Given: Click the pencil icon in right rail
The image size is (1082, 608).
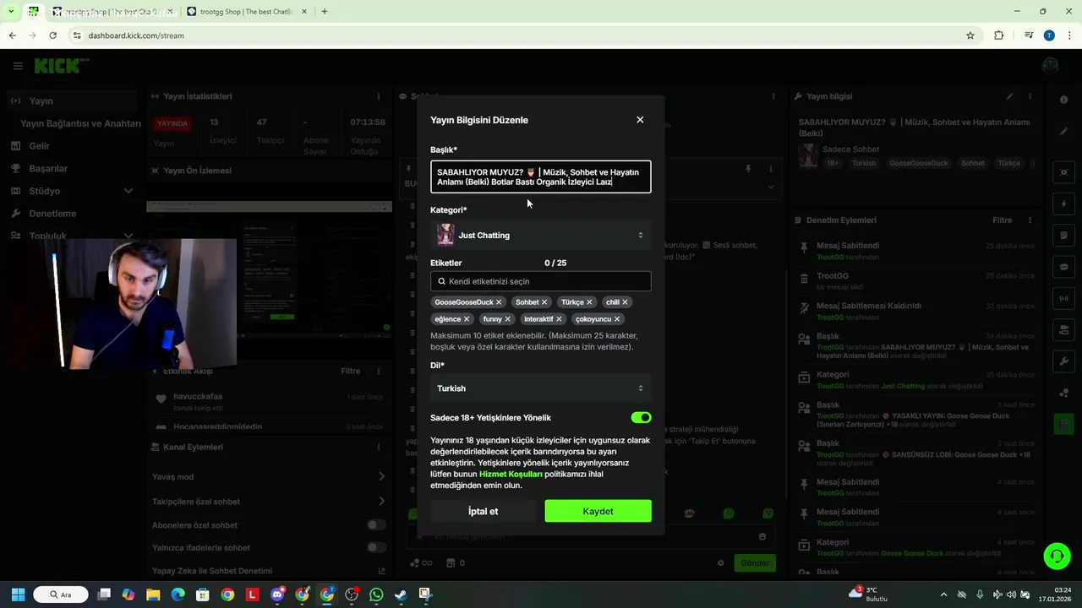Looking at the screenshot, I should point(1064,132).
